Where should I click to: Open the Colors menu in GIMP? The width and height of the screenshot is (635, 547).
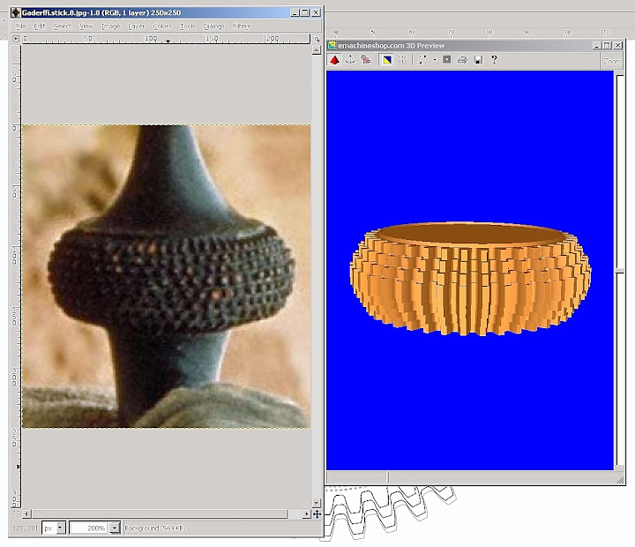coord(162,26)
